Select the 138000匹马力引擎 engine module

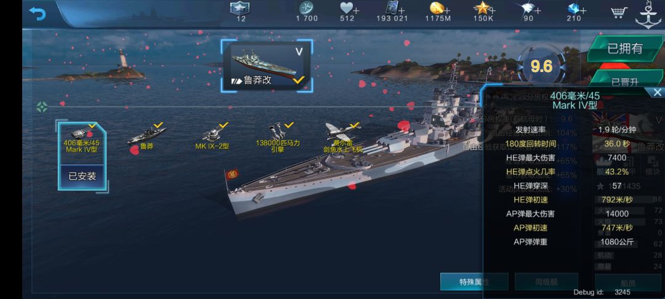pos(278,138)
